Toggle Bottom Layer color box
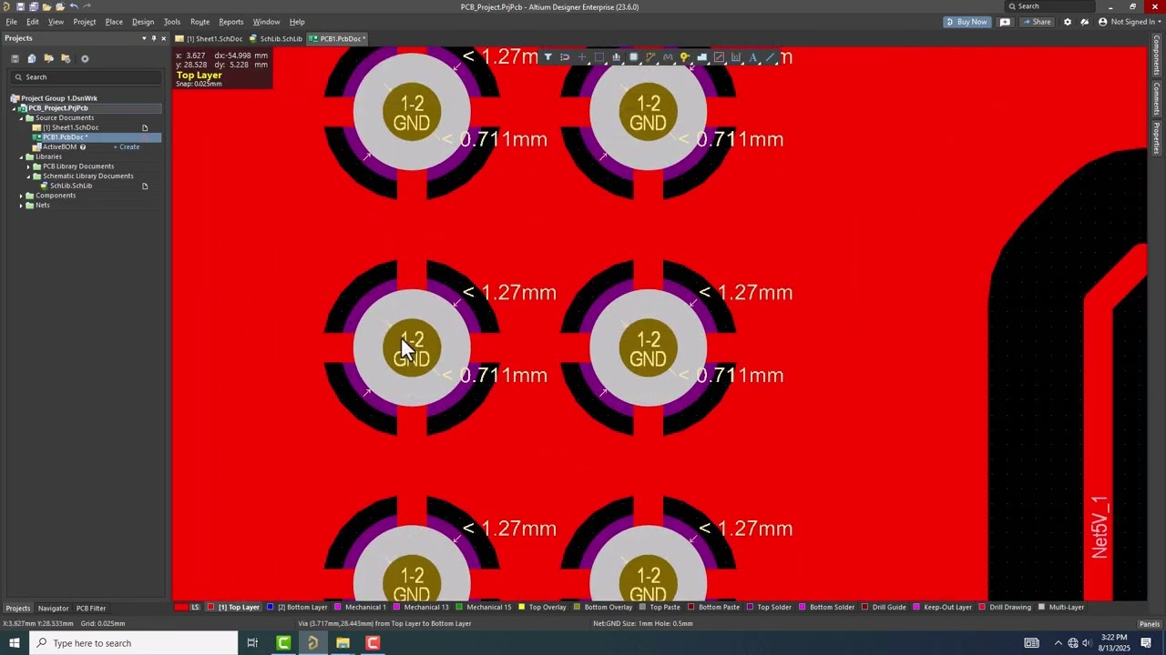This screenshot has width=1166, height=655. pos(271,607)
